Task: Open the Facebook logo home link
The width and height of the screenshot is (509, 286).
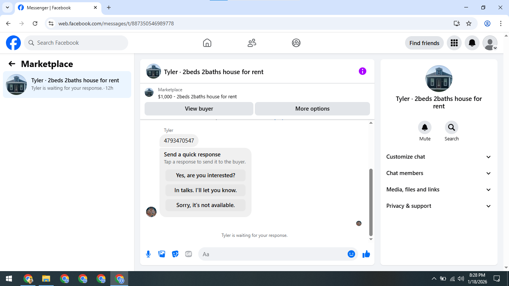Action: (13, 43)
